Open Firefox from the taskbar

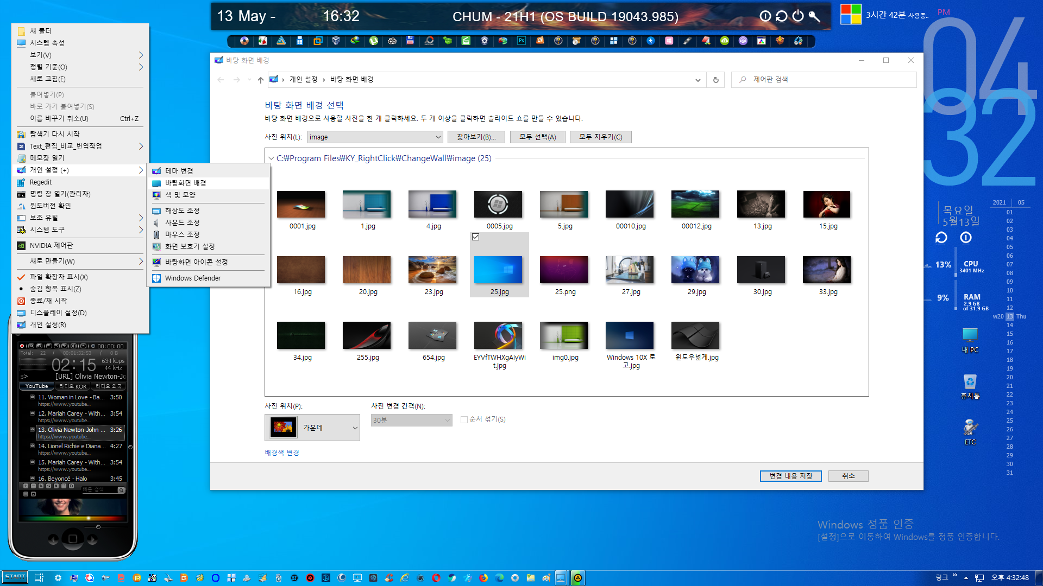[x=483, y=578]
